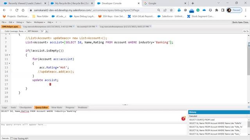Image resolution: width=250 pixels, height=140 pixels.
Task: Switch to Problems panel tab
Action: 82,107
